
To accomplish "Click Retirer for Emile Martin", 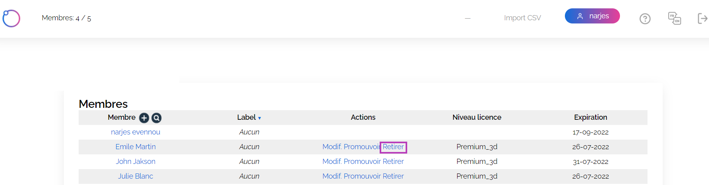I will click(x=393, y=147).
